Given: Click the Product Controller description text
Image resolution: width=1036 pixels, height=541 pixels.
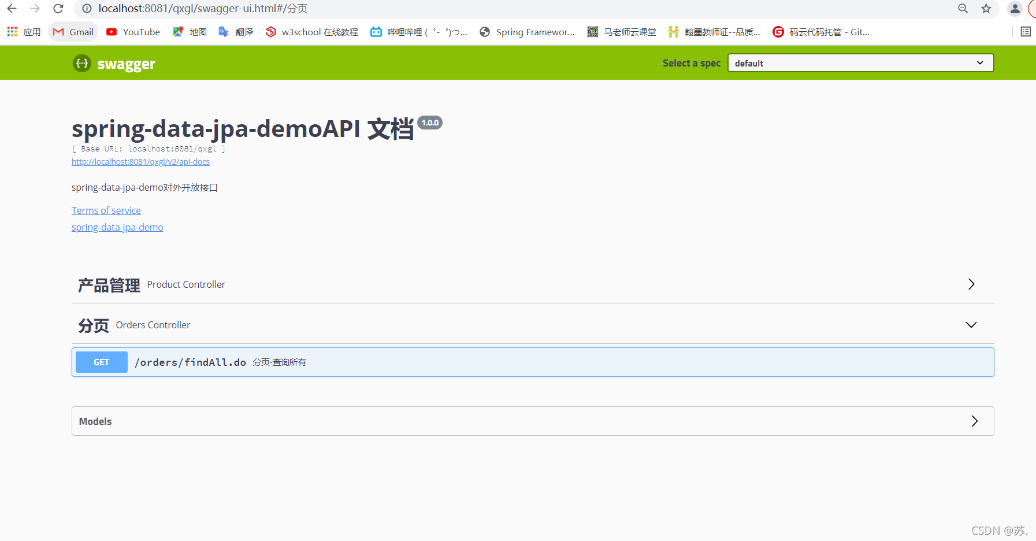Looking at the screenshot, I should (x=186, y=284).
